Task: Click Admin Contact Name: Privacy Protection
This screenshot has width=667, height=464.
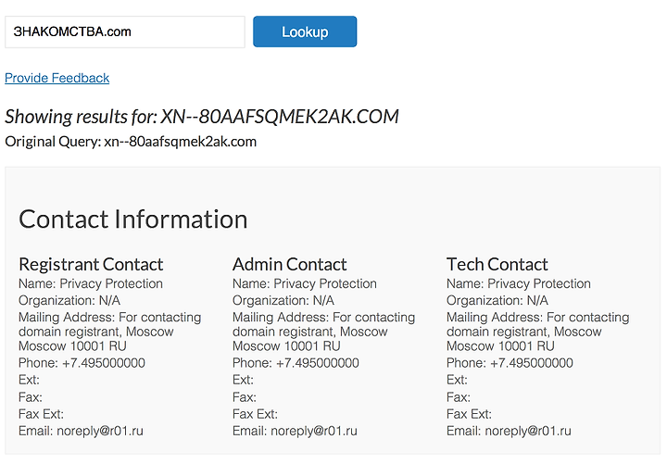Action: [305, 283]
